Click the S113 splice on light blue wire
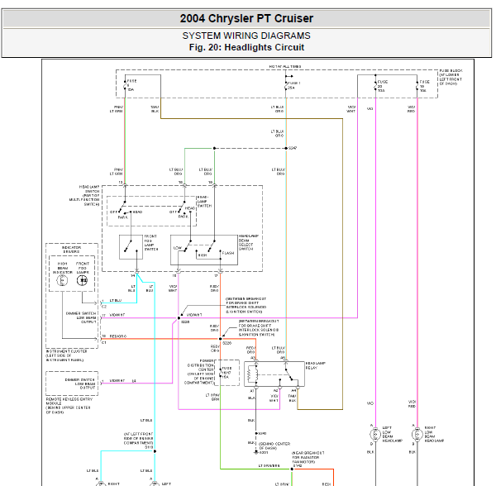Screen dimensions: 496x486 point(155,451)
